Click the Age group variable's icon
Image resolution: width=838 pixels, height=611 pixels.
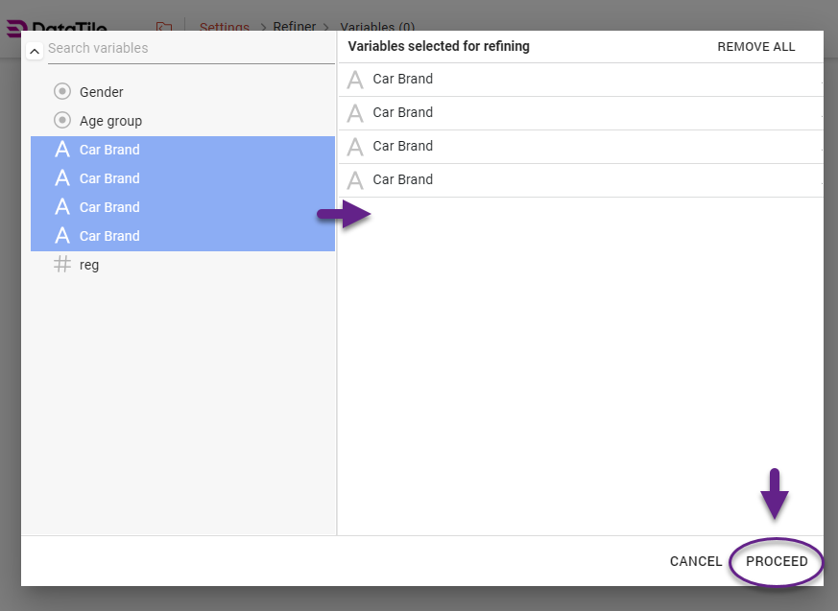click(62, 121)
